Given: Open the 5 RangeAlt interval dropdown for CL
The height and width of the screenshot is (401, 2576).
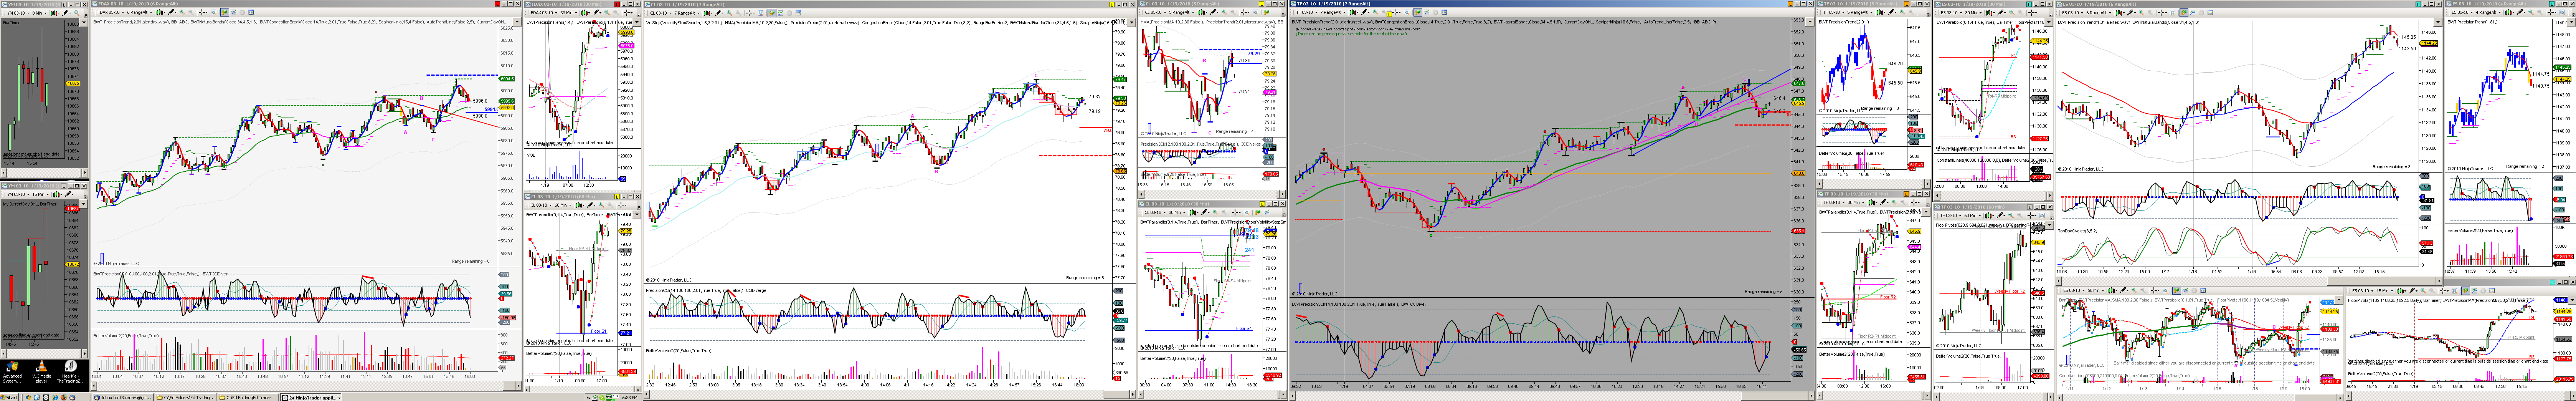Looking at the screenshot, I should pos(1182,12).
